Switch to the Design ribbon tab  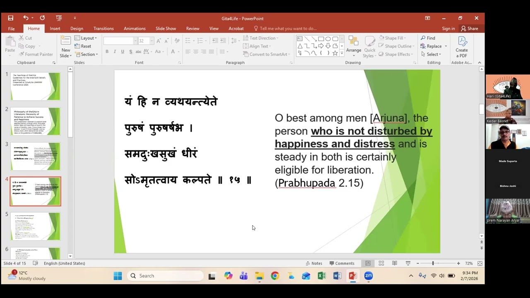77,29
